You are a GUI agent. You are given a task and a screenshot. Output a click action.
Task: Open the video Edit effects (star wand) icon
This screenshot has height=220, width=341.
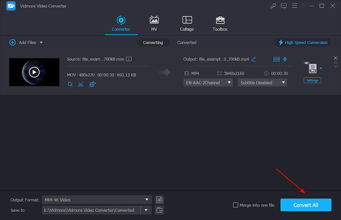point(70,84)
